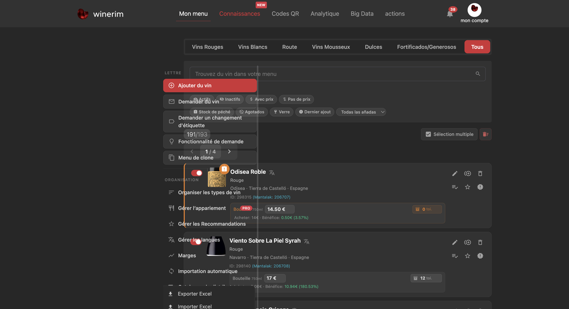
Task: Delete Viento Sobre La Piel Syrah with the trash icon
Action: (x=480, y=242)
